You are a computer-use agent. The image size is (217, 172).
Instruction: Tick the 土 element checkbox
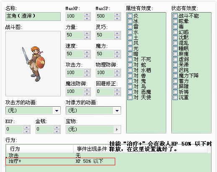point(130,38)
